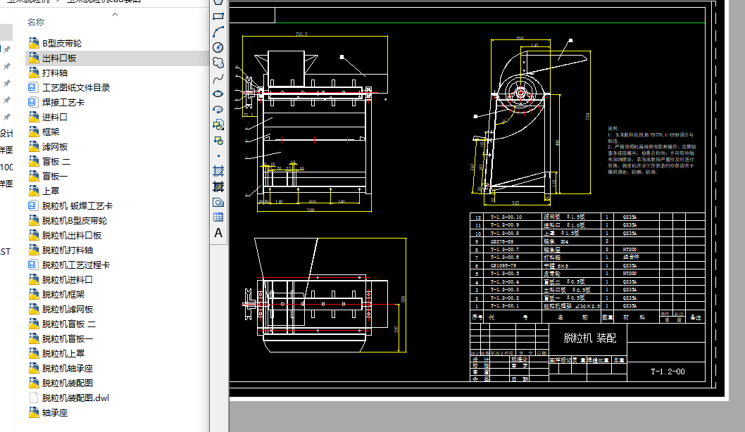Select the Circle draw tool
The height and width of the screenshot is (432, 745).
tap(218, 47)
